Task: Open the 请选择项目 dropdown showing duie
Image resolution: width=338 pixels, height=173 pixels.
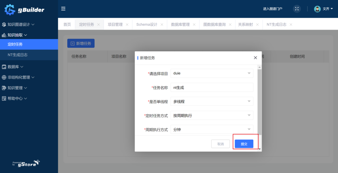Action: coord(212,73)
